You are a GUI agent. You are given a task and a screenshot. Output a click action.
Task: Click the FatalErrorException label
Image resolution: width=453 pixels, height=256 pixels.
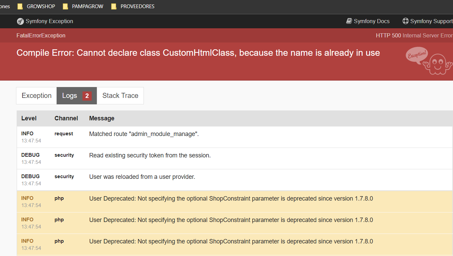[x=41, y=35]
